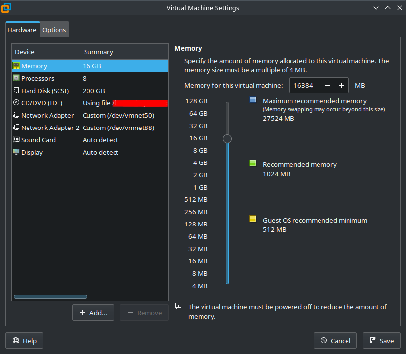This screenshot has height=354, width=406.
Task: Click the memory slider handle at 16 GB
Action: (x=227, y=138)
